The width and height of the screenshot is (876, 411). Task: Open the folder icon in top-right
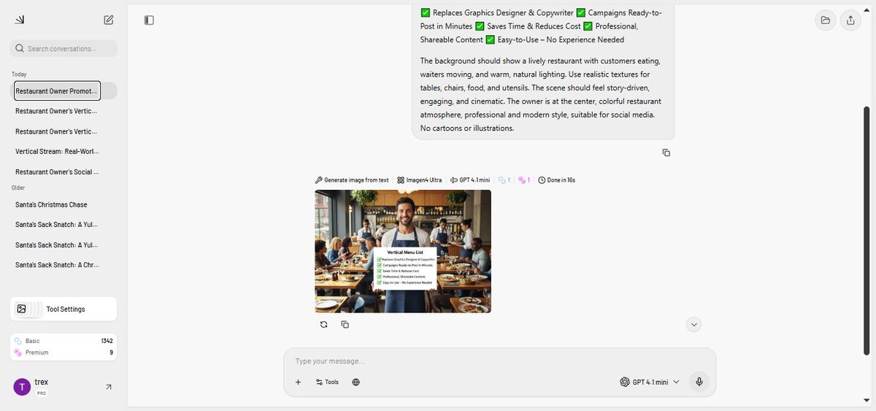[826, 20]
